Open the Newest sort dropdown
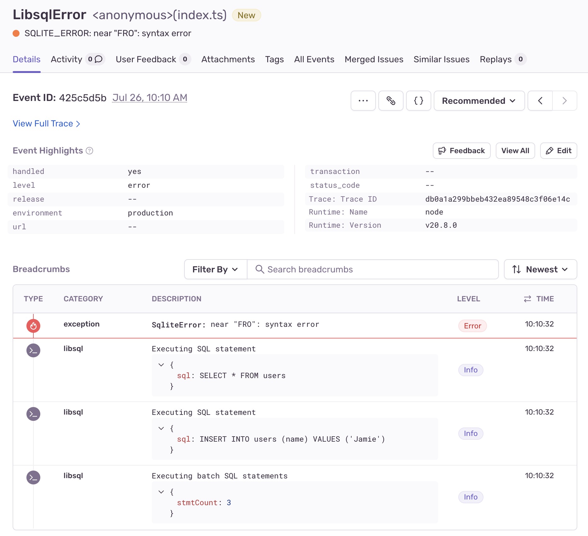This screenshot has width=588, height=536. pyautogui.click(x=540, y=269)
